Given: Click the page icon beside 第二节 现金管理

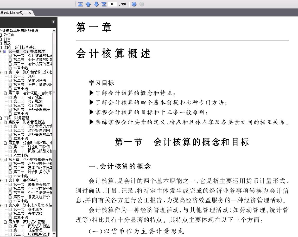Looking at the screenshot, I should click(10, 230).
